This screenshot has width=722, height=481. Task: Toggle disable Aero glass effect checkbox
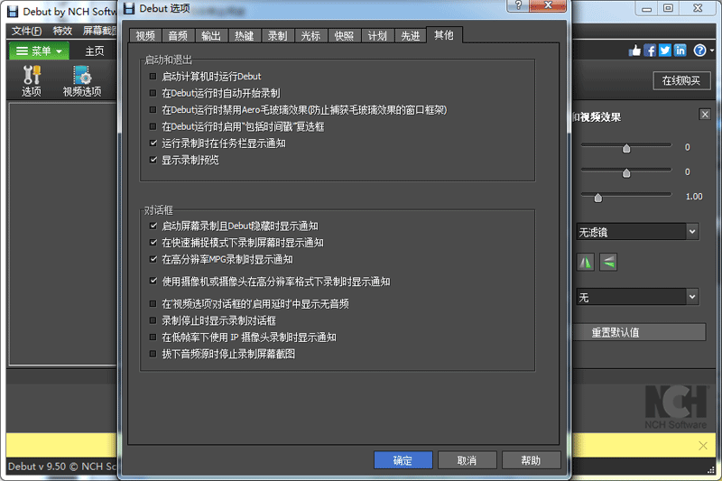153,109
